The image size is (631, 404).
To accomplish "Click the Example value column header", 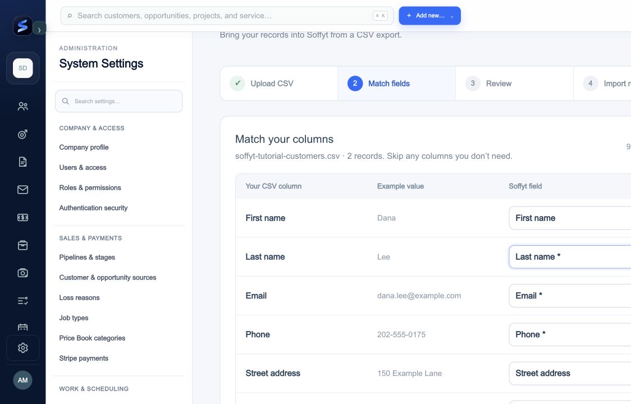I will pos(400,186).
